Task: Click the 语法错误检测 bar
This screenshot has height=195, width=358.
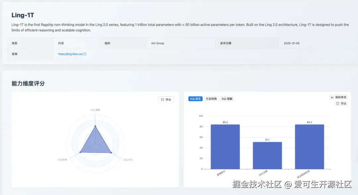Action: [x=309, y=147]
